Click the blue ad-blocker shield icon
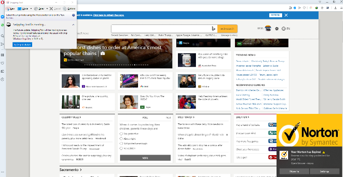343x177 pixels. tap(295, 8)
